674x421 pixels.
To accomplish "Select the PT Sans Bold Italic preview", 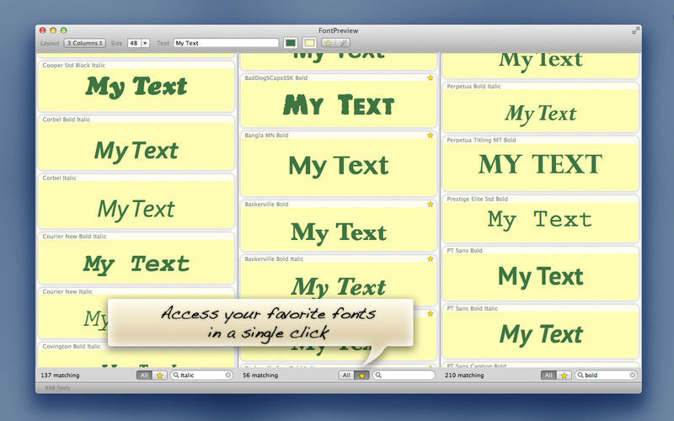I will pos(540,332).
